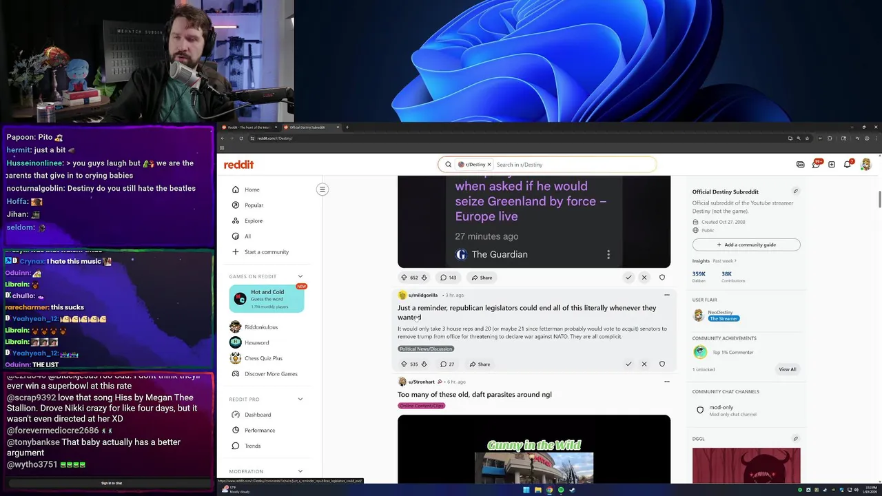Open Guardian link card three-dot menu
This screenshot has height=496, width=882.
608,254
